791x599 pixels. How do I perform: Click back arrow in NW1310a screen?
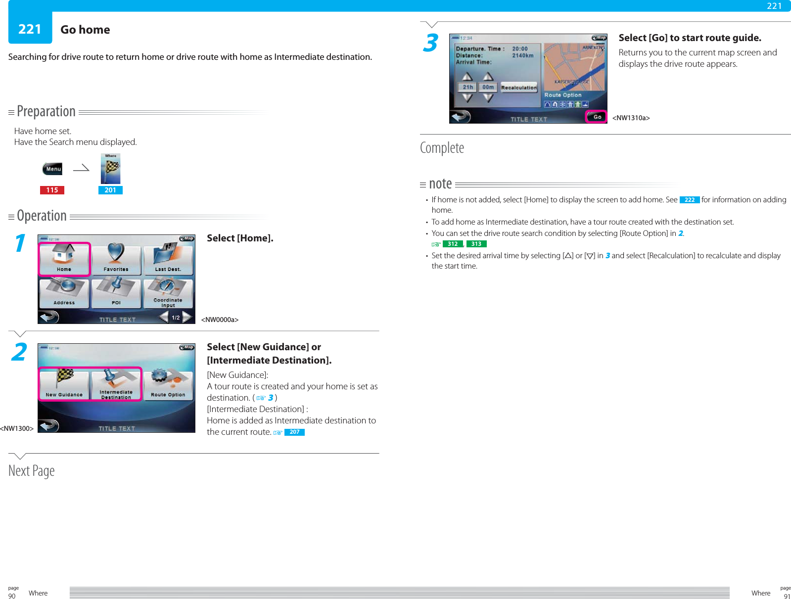461,116
